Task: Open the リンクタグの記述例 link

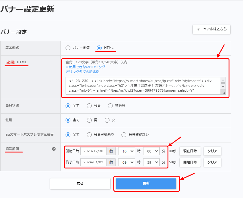Action: (82, 72)
